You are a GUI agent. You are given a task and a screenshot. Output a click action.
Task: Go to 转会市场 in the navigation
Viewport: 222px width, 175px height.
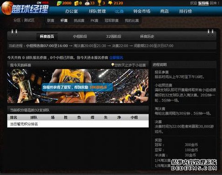142,11
